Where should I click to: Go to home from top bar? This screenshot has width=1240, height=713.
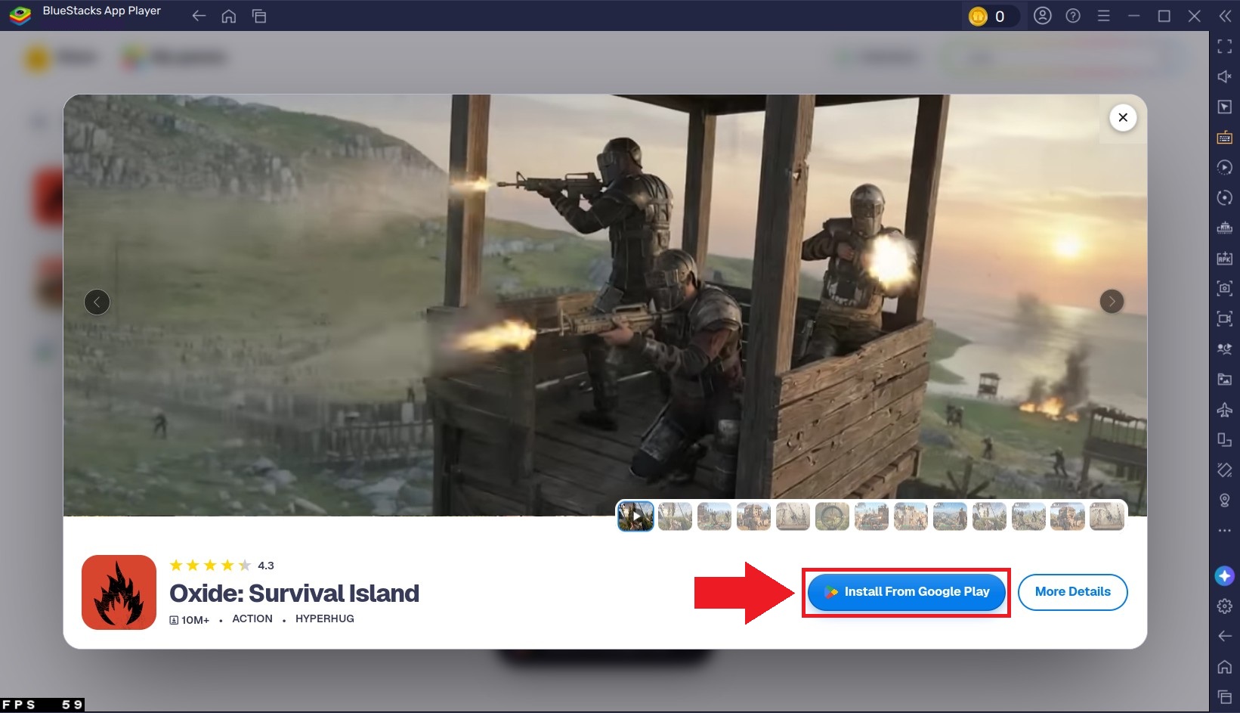coord(229,16)
